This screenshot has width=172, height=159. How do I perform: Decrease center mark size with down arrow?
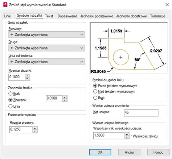[x=65, y=100]
